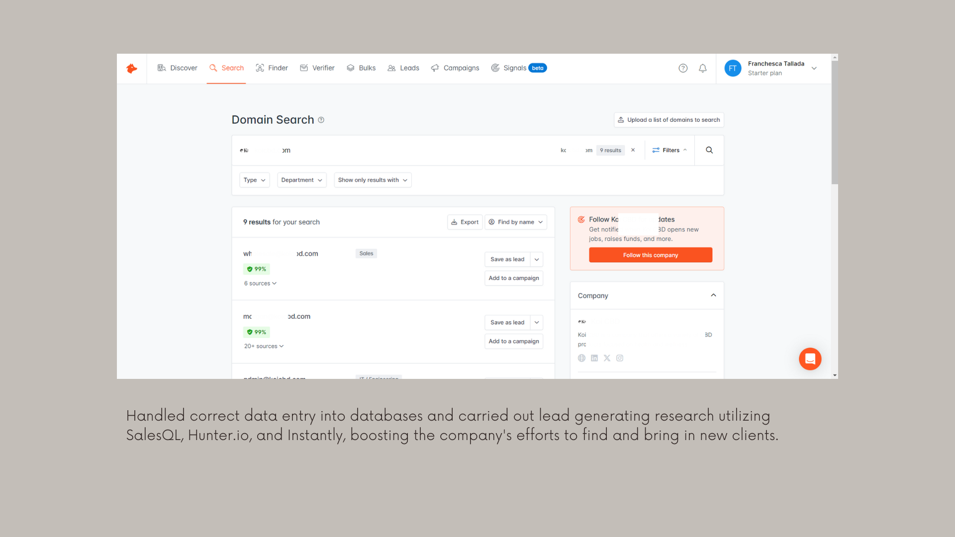Clear the domain search with X
Viewport: 955px width, 537px height.
[x=633, y=150]
